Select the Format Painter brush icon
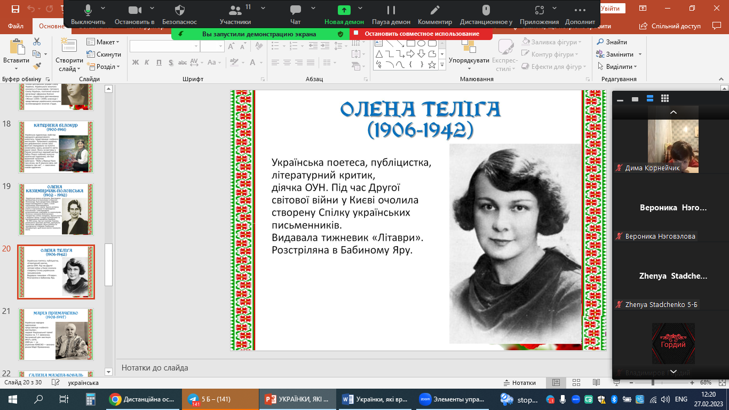The image size is (729, 410). [x=37, y=66]
